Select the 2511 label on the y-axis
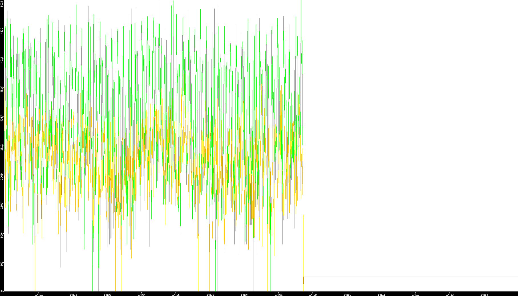Viewport: 518px width, 296px height. (2, 148)
